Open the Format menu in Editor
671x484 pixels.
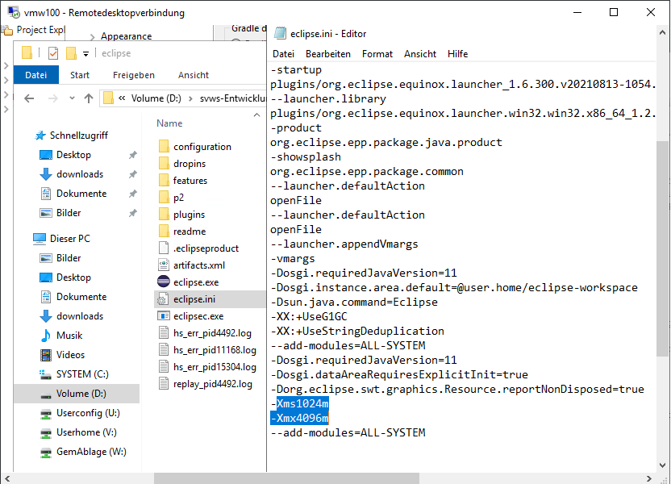point(377,54)
